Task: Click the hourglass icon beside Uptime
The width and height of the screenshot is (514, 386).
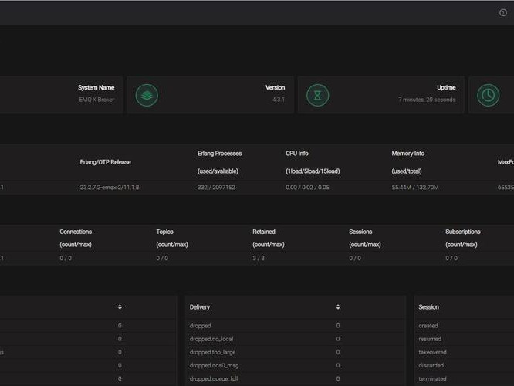Action: pyautogui.click(x=318, y=96)
